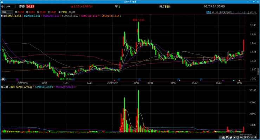The image size is (260, 140).
Task: Switch to the 15-minute chart interval
Action: coord(247,12)
